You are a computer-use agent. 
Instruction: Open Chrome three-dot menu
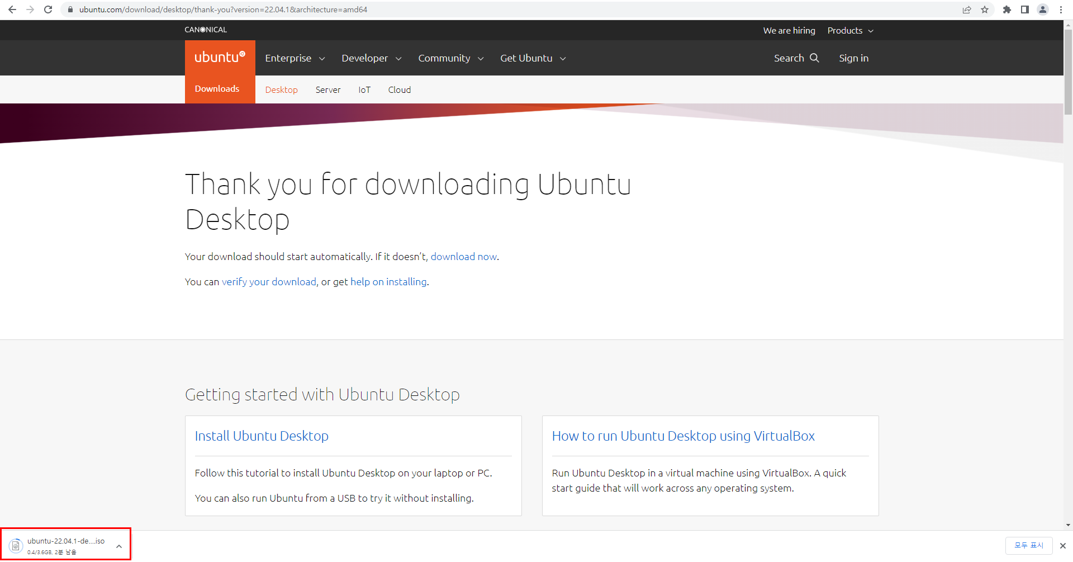[x=1061, y=10]
